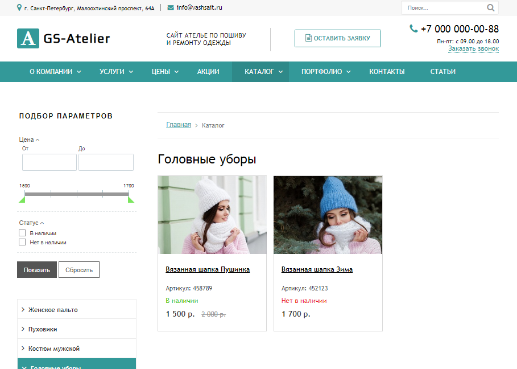The width and height of the screenshot is (517, 369).
Task: Click the search magnifier icon
Action: (490, 8)
